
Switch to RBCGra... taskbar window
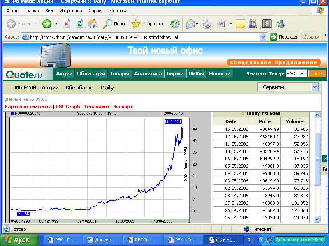142,240
